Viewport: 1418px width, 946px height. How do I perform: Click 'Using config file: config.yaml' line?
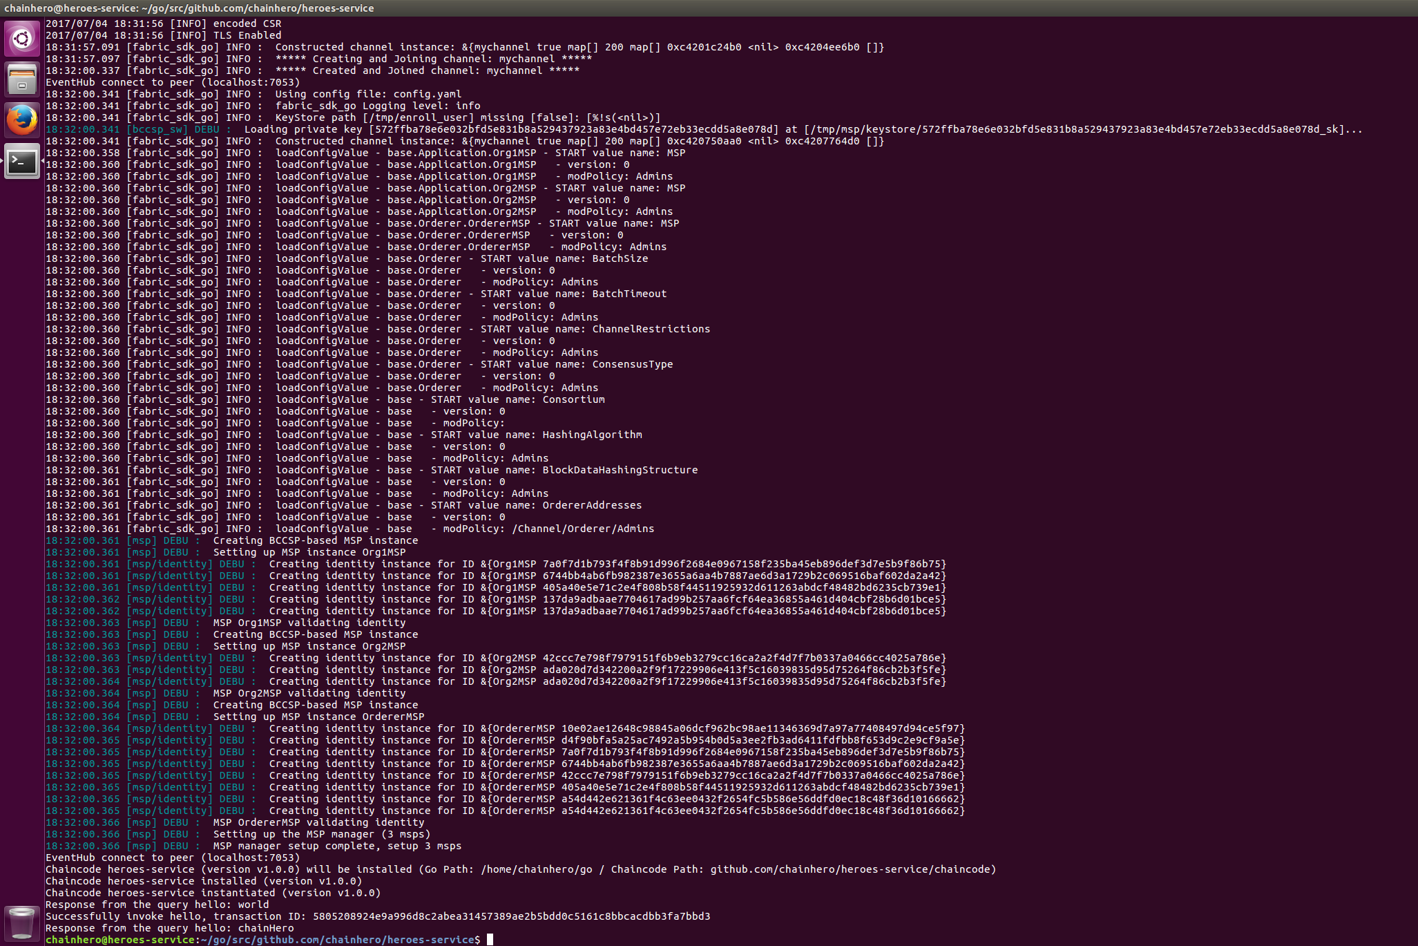point(367,94)
